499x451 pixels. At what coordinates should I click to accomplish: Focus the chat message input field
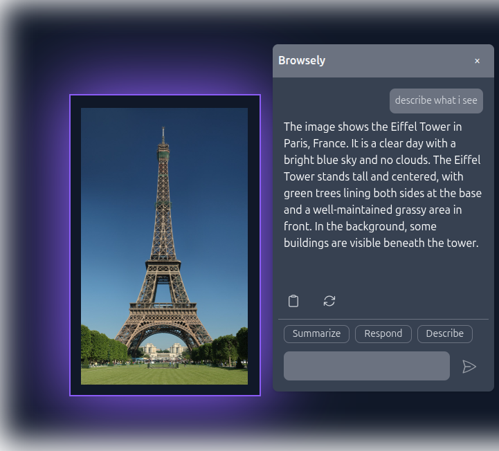367,366
